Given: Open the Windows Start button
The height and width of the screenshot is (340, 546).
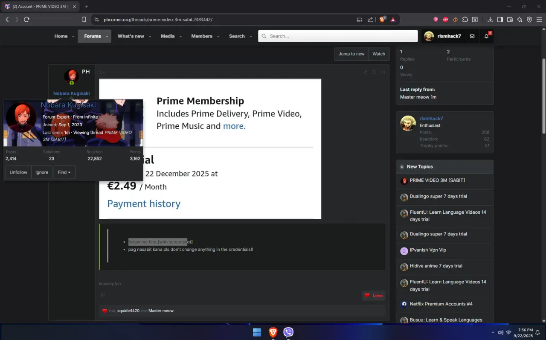Looking at the screenshot, I should [257, 332].
